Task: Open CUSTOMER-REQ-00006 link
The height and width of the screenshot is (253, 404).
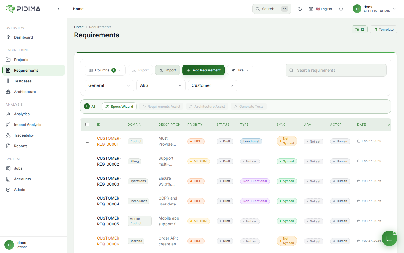Action: 109,241
